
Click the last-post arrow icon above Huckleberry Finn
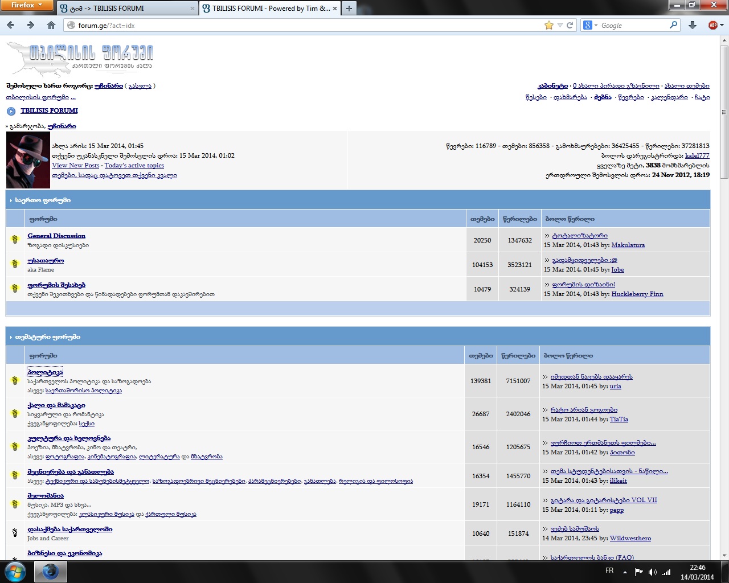pyautogui.click(x=547, y=285)
